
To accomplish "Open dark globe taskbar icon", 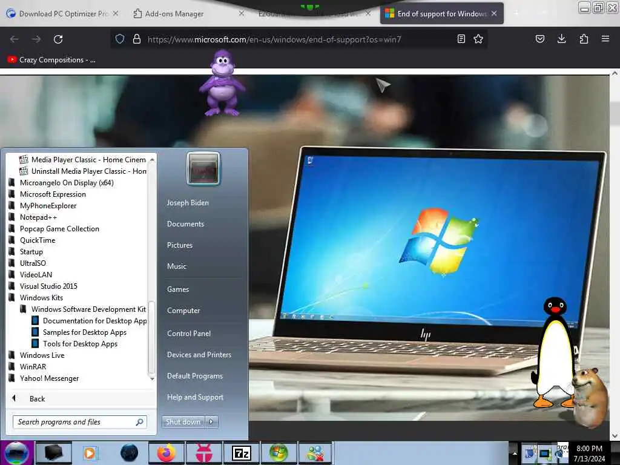I will coord(129,453).
